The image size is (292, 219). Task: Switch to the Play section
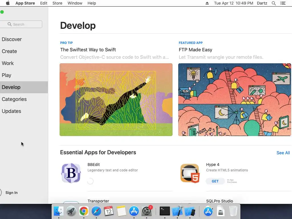[x=7, y=75]
